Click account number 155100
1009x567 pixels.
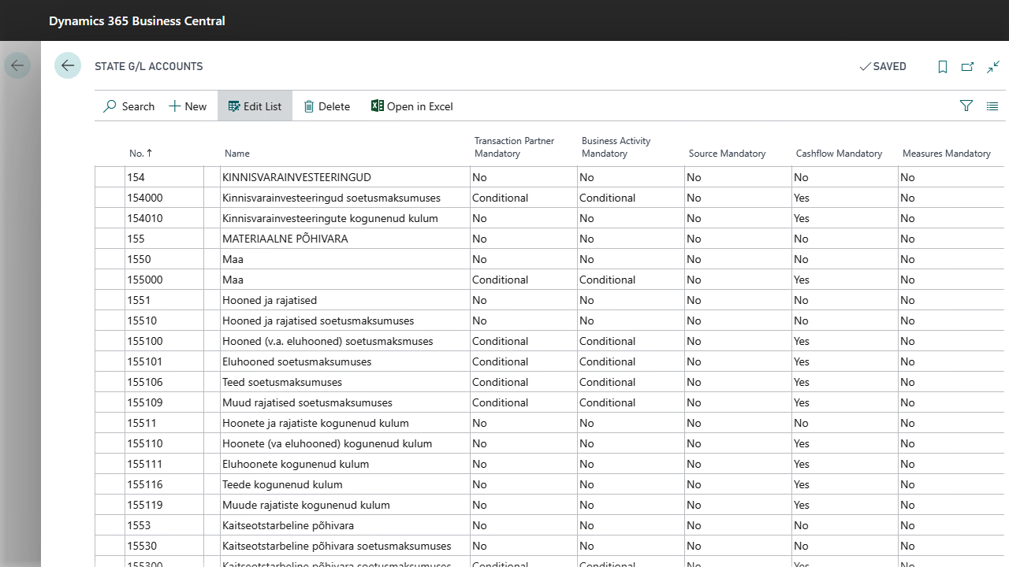[164, 341]
